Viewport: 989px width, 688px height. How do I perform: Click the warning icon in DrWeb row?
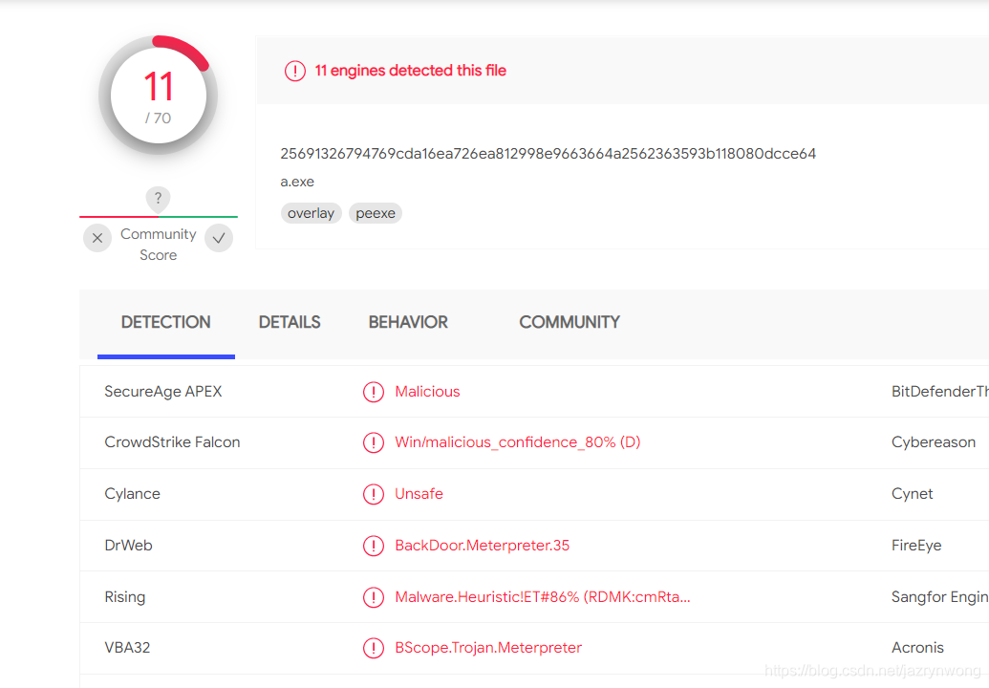374,546
